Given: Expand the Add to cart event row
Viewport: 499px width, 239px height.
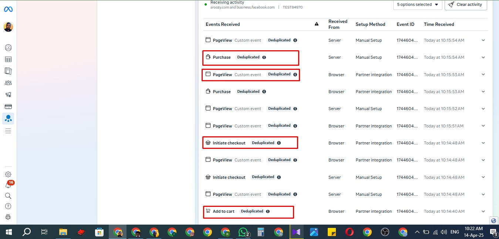Looking at the screenshot, I should pos(483,211).
